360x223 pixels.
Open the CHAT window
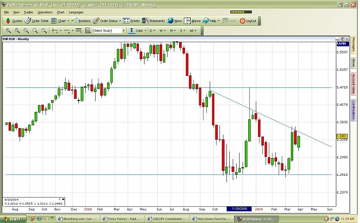click(229, 21)
